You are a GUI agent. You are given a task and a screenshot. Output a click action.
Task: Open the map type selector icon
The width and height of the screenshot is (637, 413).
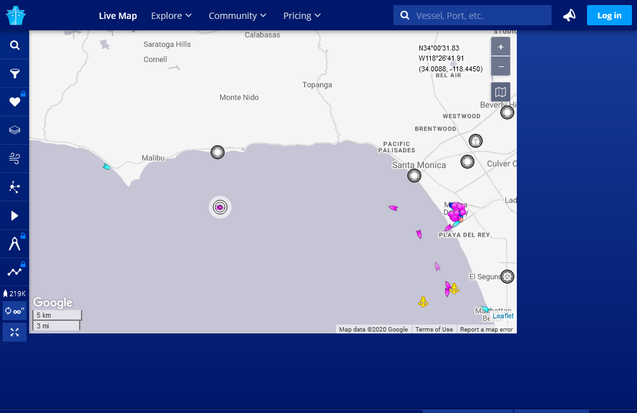(500, 92)
